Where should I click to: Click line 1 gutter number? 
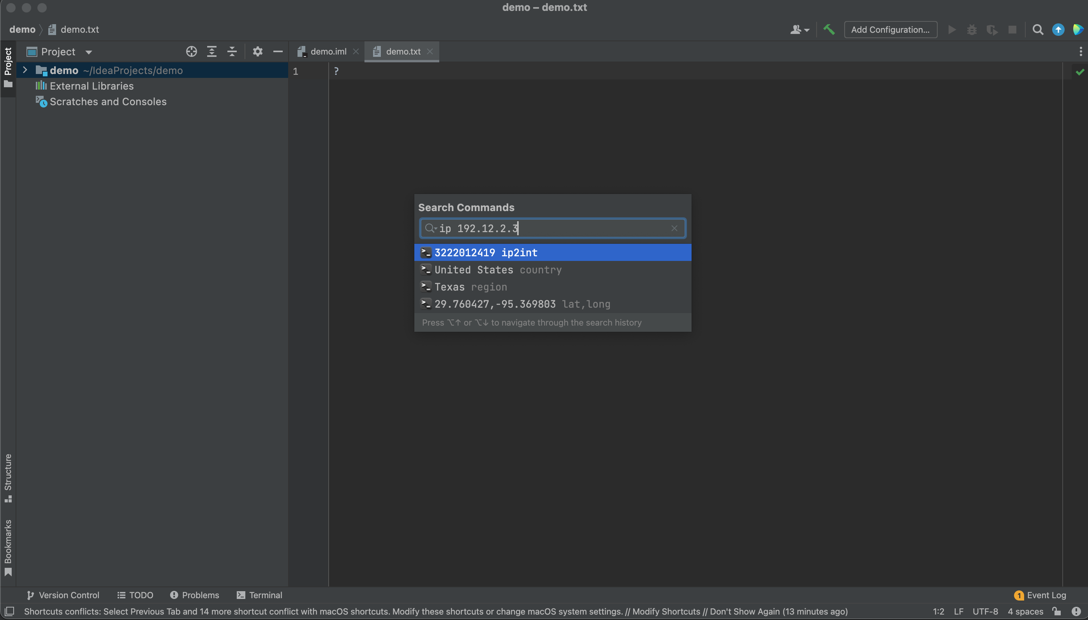[296, 71]
